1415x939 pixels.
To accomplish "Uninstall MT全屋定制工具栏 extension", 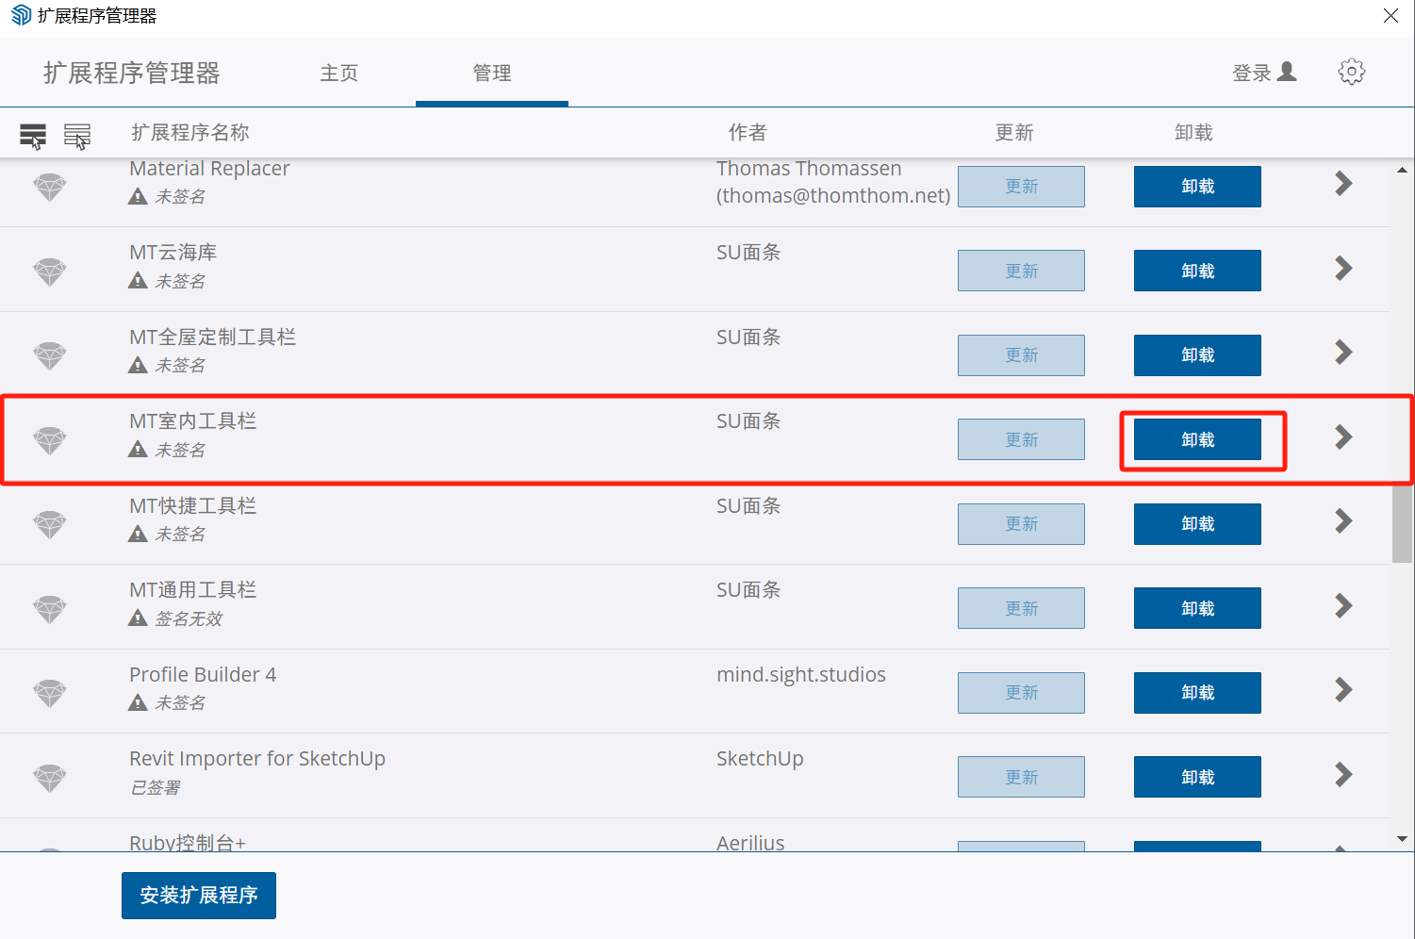I will point(1197,355).
